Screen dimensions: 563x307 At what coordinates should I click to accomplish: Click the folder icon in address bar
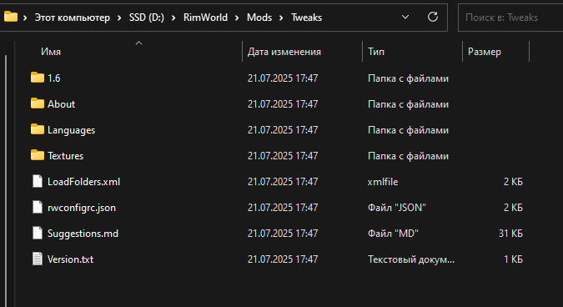pyautogui.click(x=10, y=17)
